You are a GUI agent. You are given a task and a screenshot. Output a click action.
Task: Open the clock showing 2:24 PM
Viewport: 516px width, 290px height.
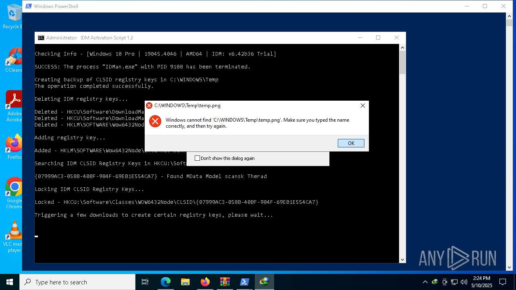482,282
